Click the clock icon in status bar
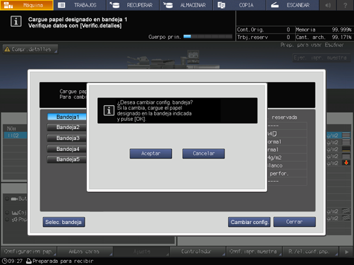Viewport: 354px width, 265px height. [5, 261]
